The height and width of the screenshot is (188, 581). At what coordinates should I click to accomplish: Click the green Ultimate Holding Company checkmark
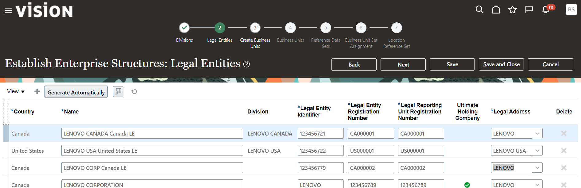click(467, 185)
